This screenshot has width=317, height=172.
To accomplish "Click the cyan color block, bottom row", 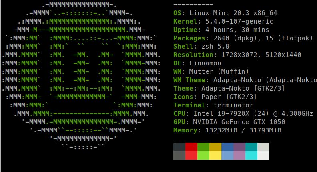I will click(251, 155).
